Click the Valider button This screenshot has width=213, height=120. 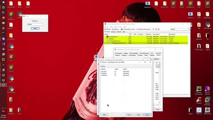coord(35,28)
